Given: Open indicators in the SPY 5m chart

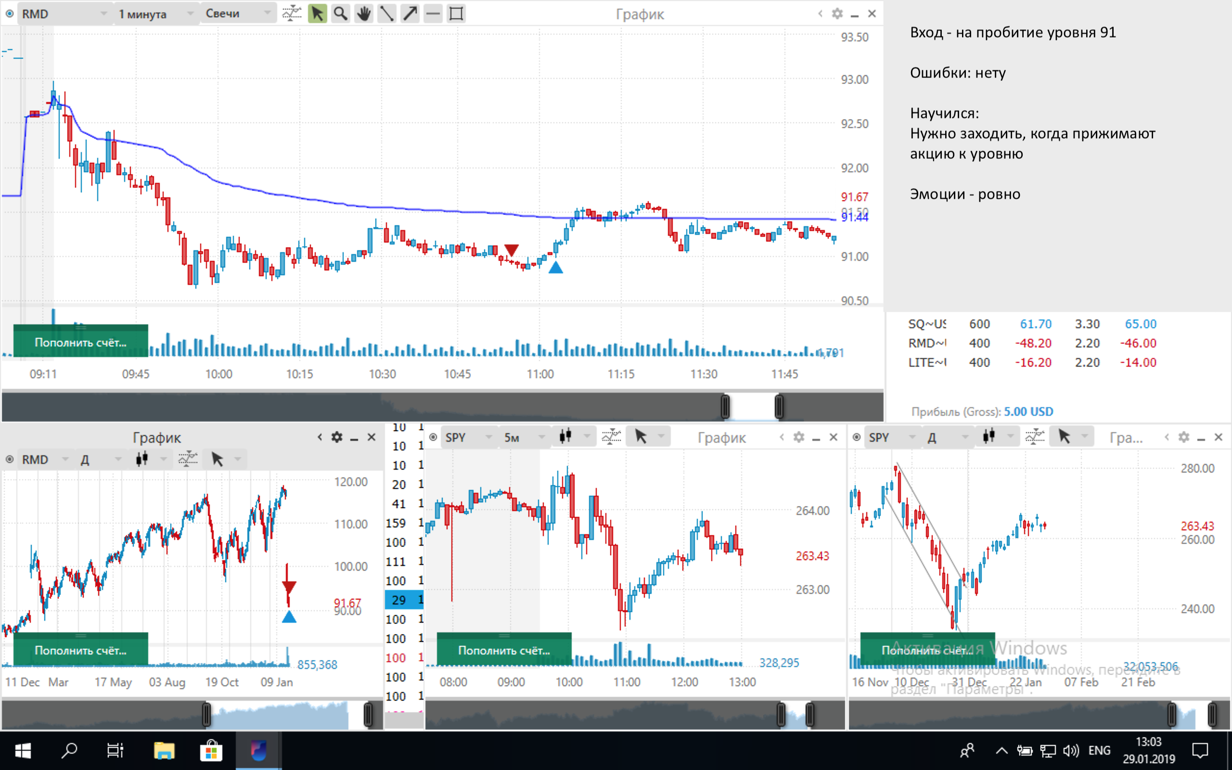Looking at the screenshot, I should pyautogui.click(x=611, y=436).
